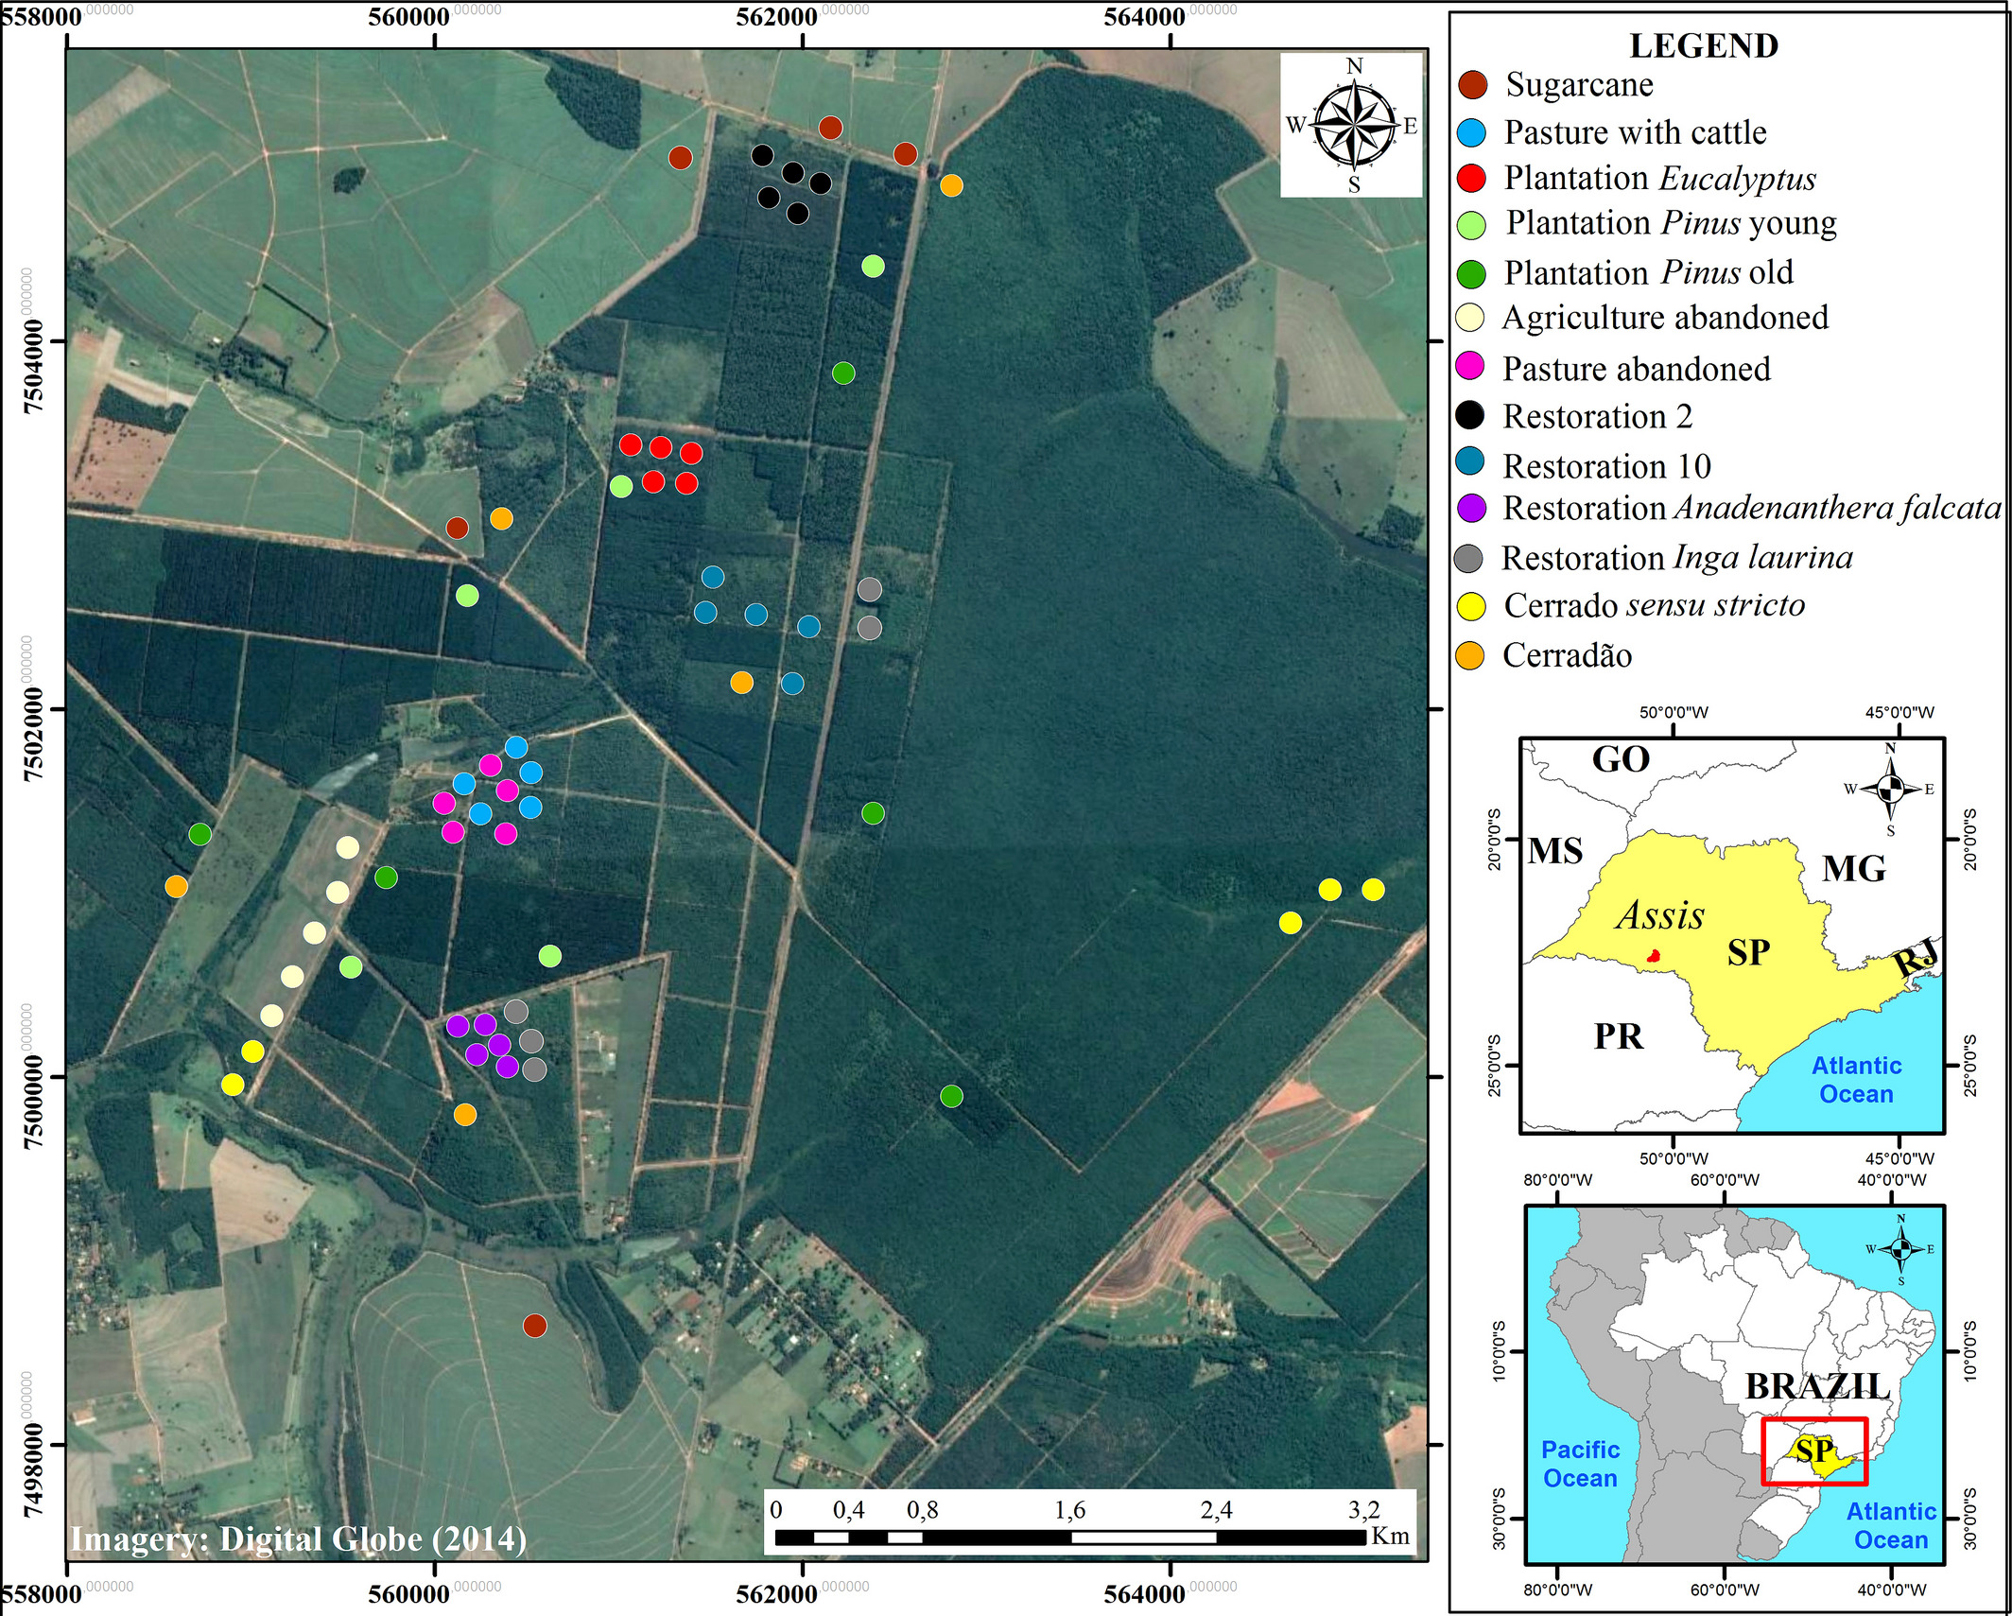Image resolution: width=2012 pixels, height=1616 pixels.
Task: Click the Pinus young point below Restoration 2 cluster
Action: tap(874, 267)
